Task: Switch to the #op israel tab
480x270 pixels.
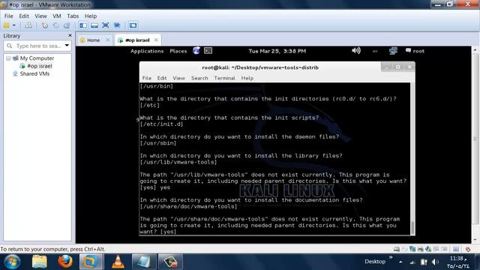Action: (x=137, y=40)
